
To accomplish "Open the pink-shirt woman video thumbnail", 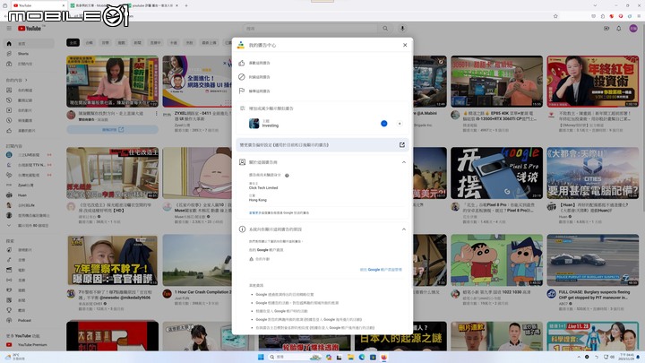I will [x=112, y=82].
